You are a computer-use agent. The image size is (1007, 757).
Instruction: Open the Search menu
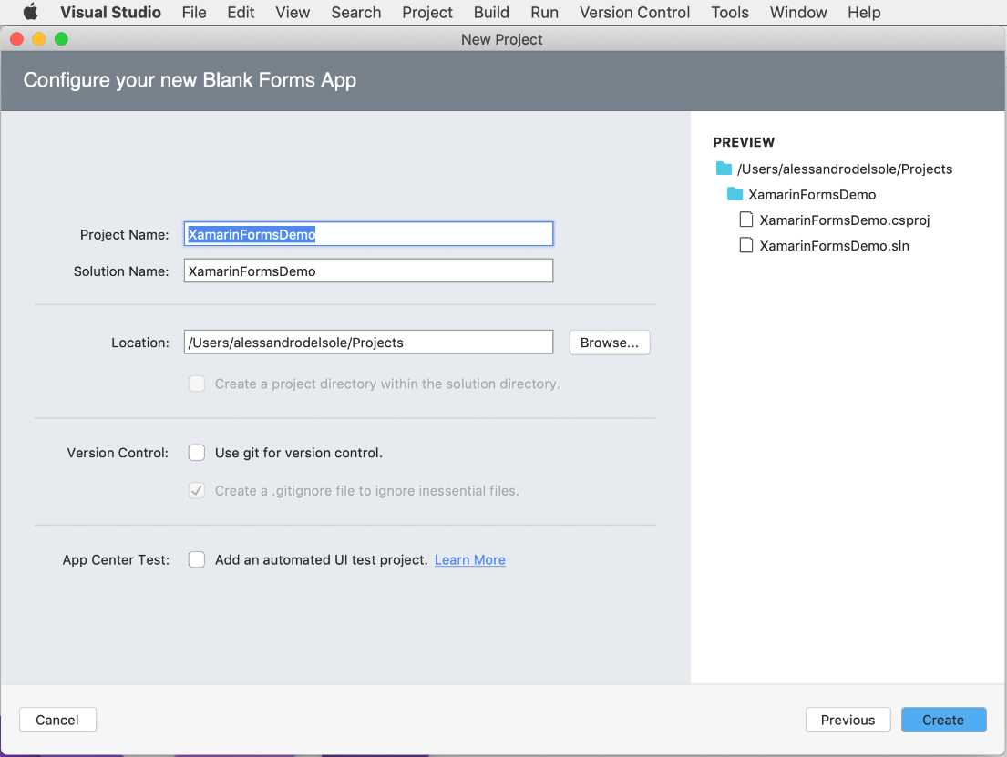click(x=355, y=12)
